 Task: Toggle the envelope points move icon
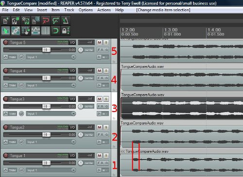[35, 31]
